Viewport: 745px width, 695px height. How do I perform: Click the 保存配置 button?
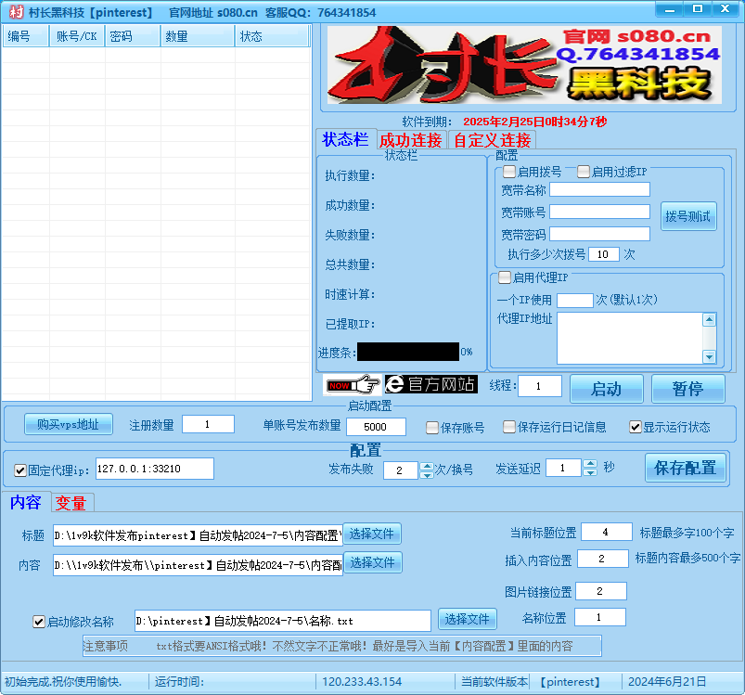(685, 468)
